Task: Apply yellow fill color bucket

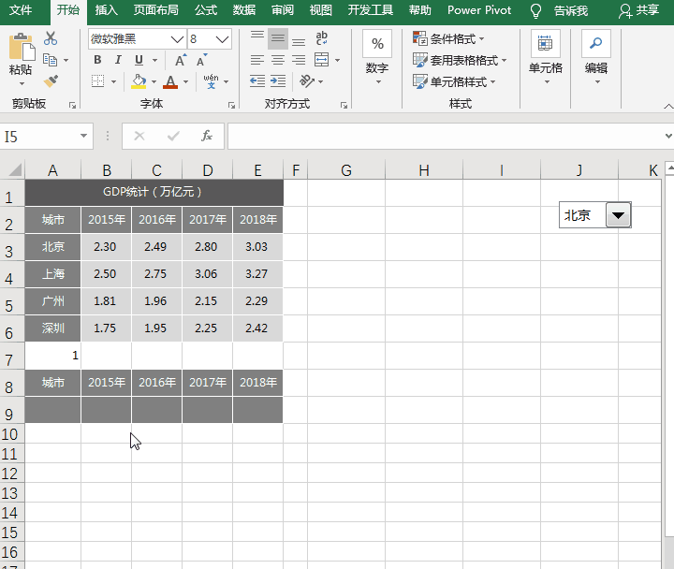Action: coord(139,81)
